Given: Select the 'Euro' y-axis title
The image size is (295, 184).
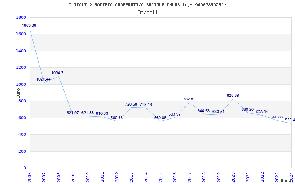Looking at the screenshot, I should click(x=18, y=93).
